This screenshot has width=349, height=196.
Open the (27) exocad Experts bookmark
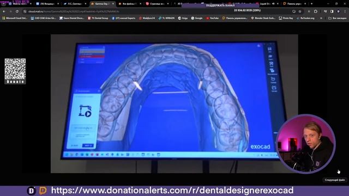click(x=124, y=18)
